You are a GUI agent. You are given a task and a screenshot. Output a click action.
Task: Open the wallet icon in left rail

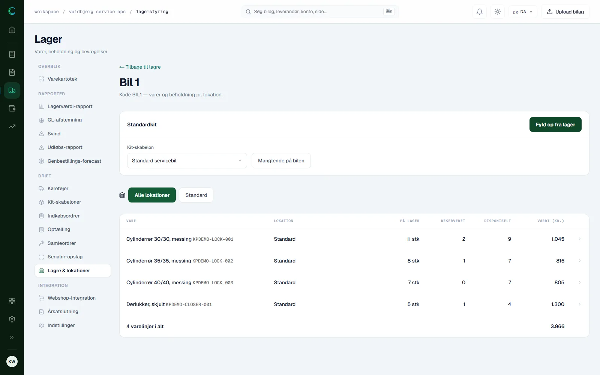12,108
